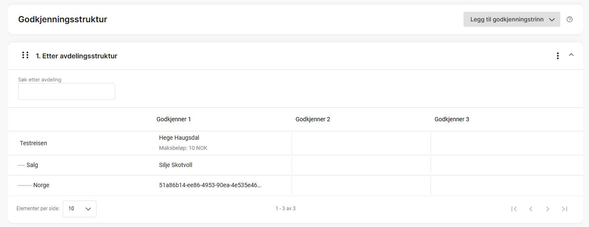The image size is (589, 227).
Task: Grab the drag handle for step 1
Action: [x=25, y=55]
